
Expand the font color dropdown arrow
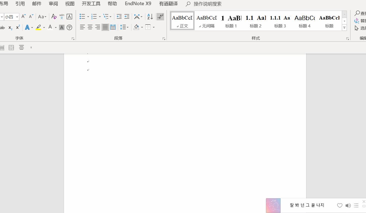pos(56,27)
